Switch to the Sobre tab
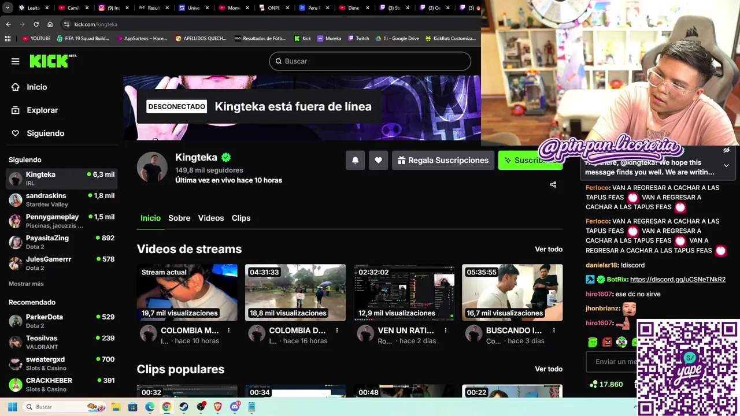740x416 pixels. tap(179, 218)
